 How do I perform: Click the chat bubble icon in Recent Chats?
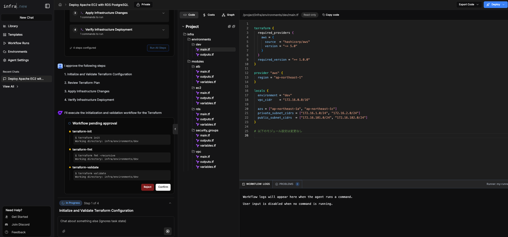pyautogui.click(x=5, y=79)
